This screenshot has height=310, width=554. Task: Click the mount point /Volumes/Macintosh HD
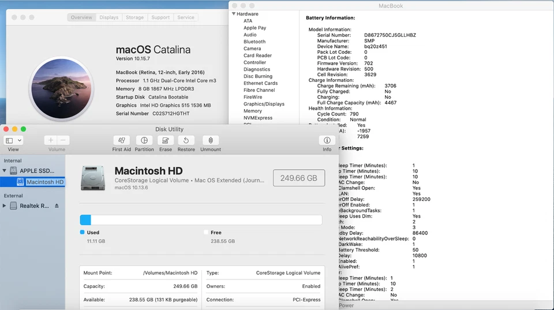pyautogui.click(x=170, y=273)
